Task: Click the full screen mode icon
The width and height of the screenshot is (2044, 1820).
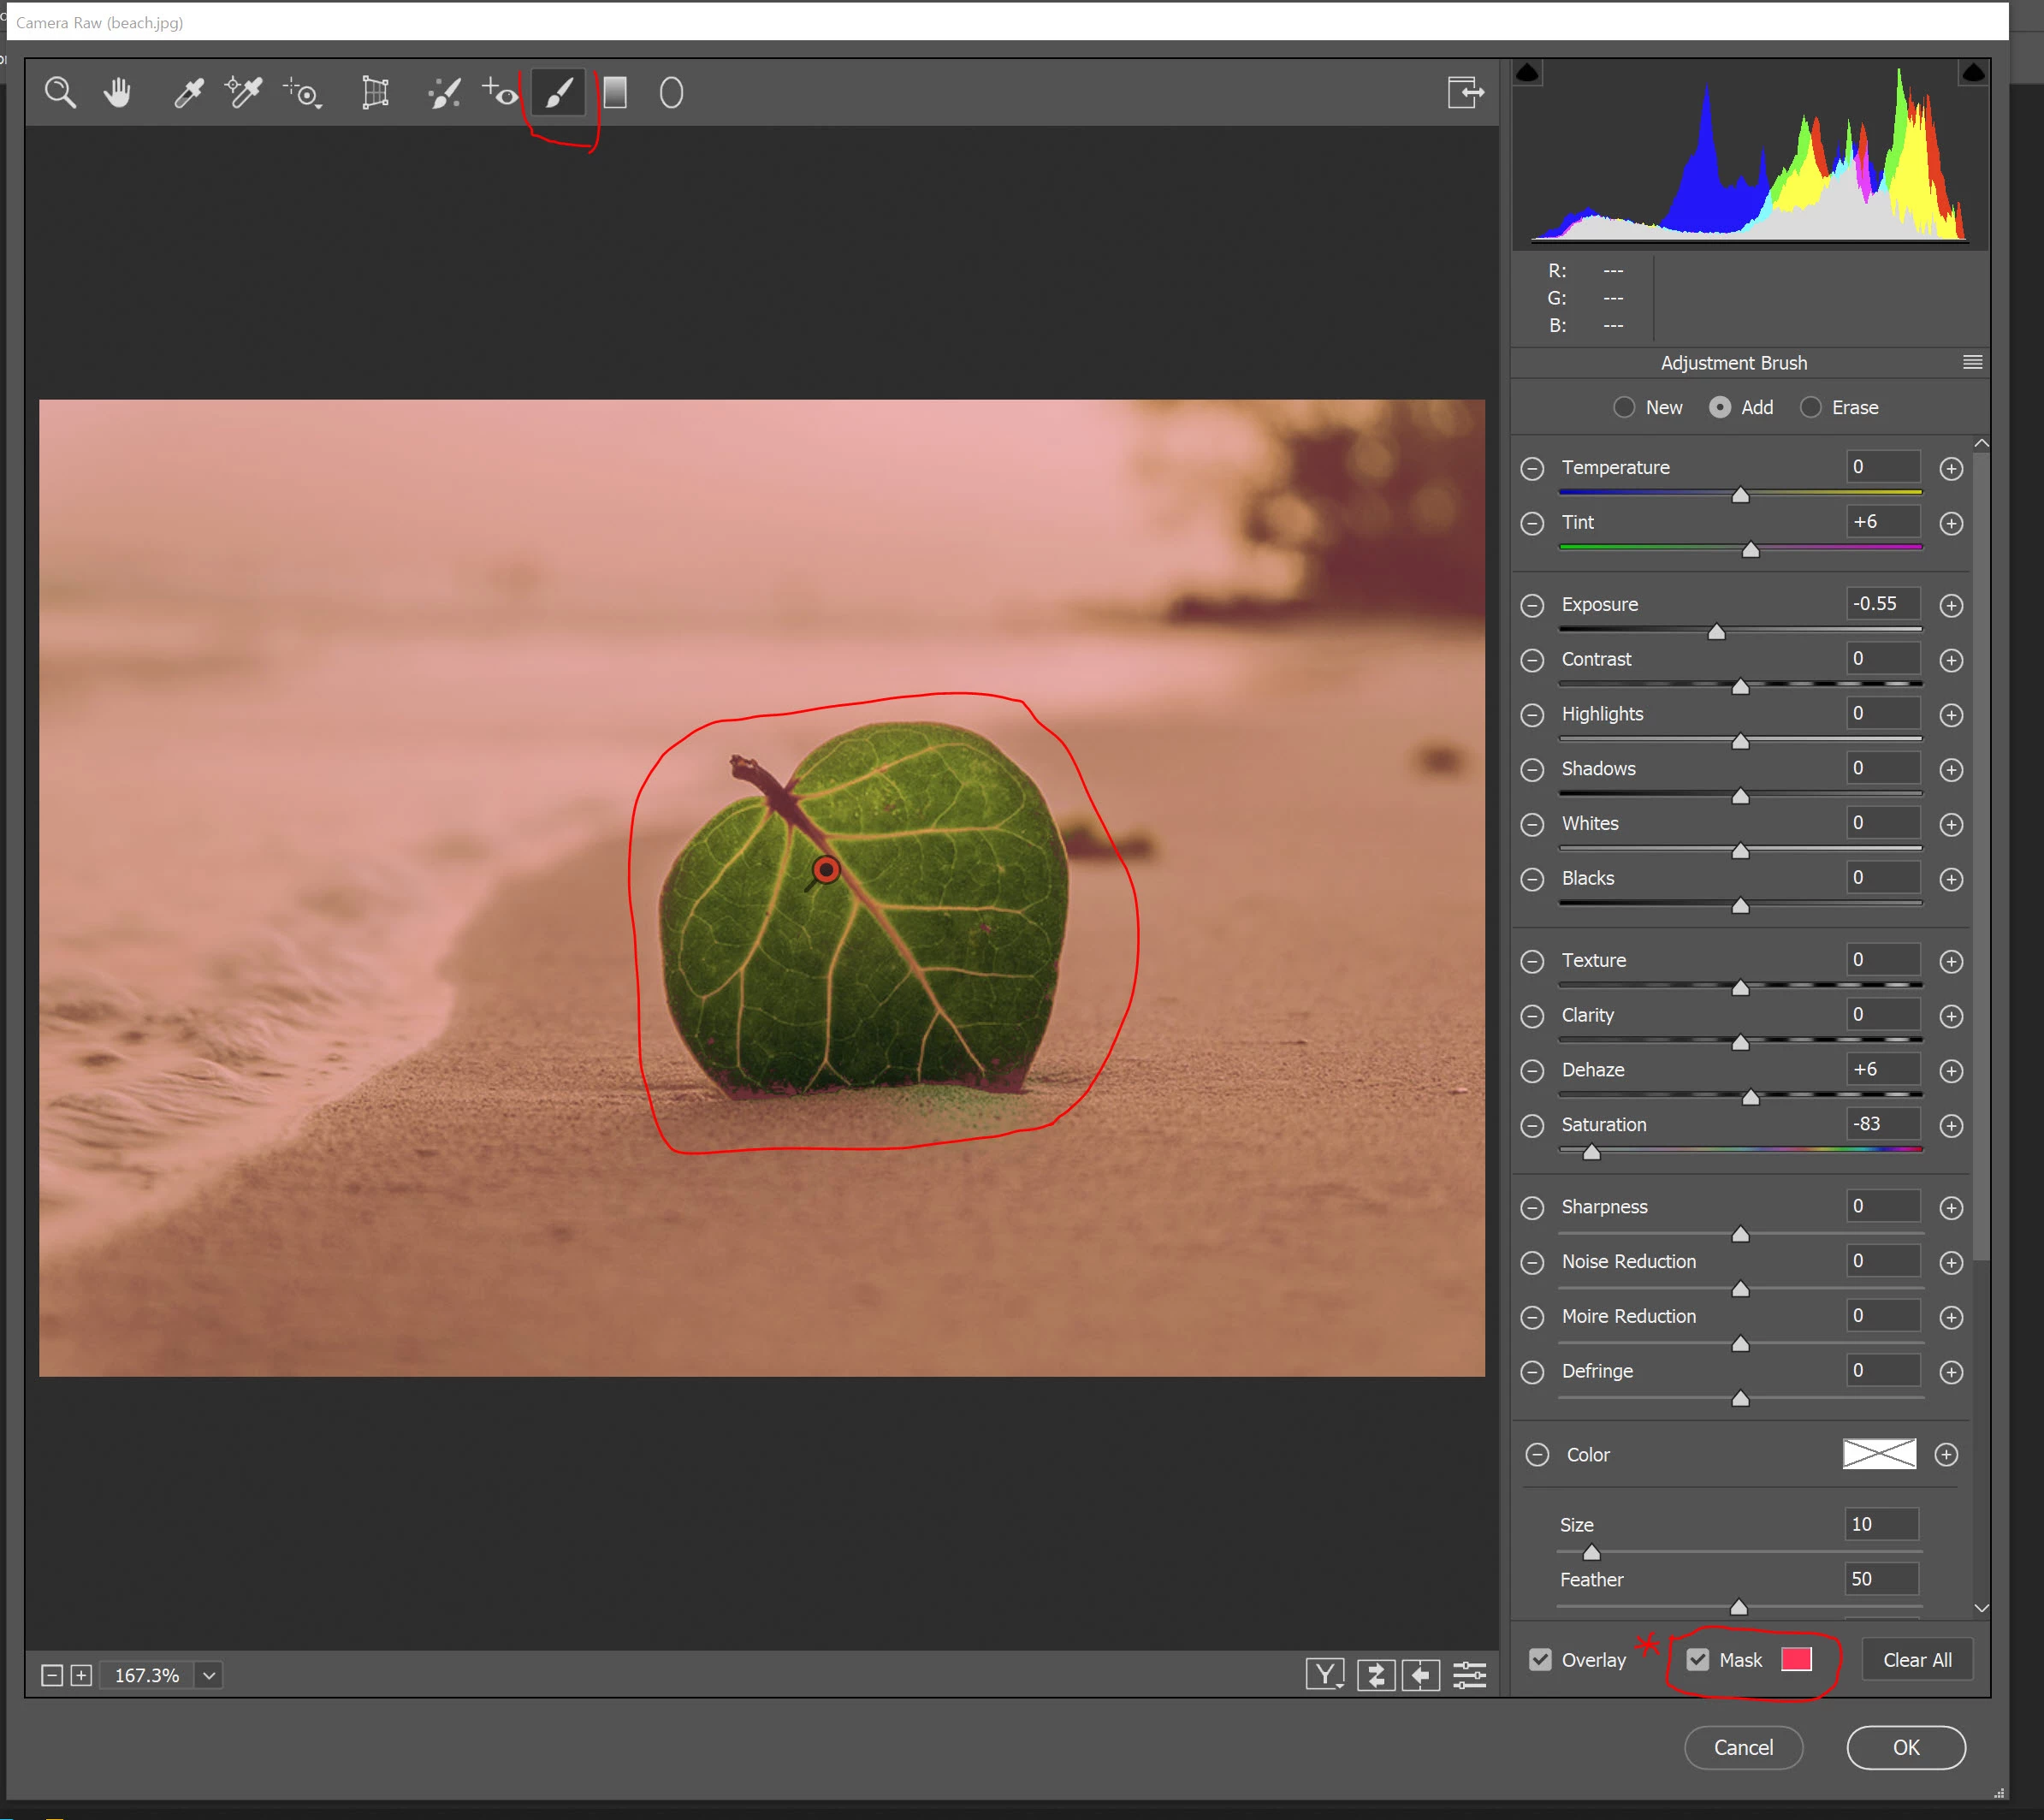Action: tap(1465, 93)
